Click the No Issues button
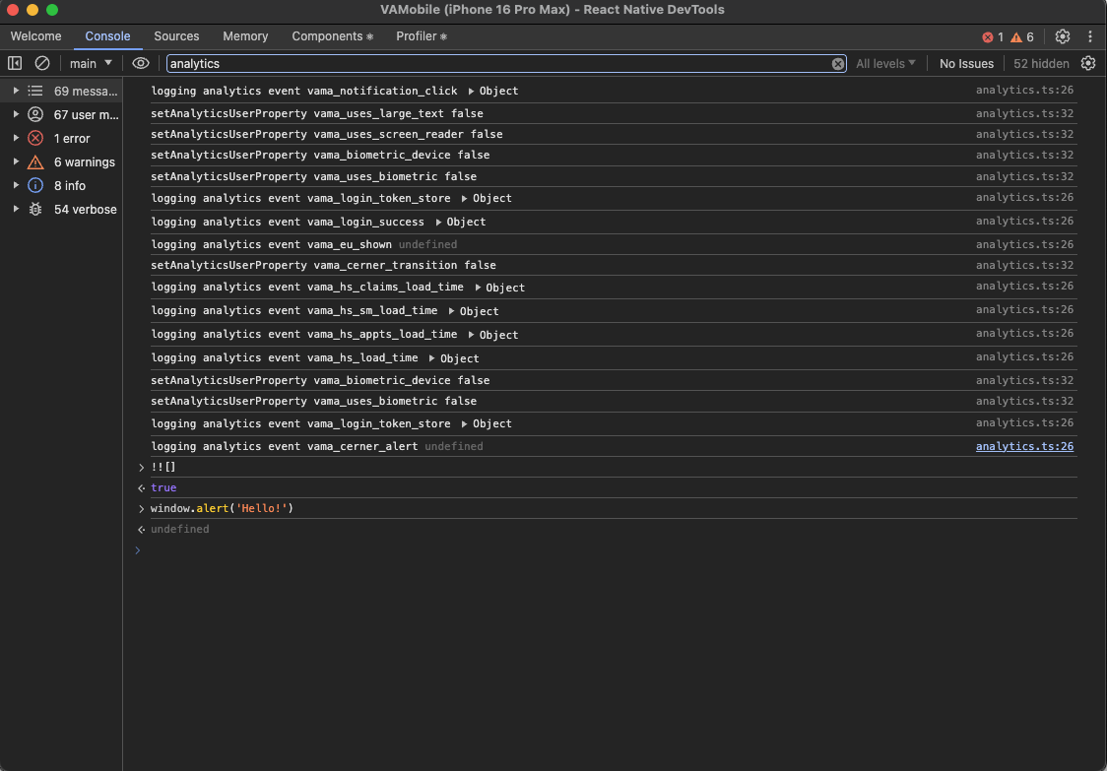The width and height of the screenshot is (1107, 771). 966,63
